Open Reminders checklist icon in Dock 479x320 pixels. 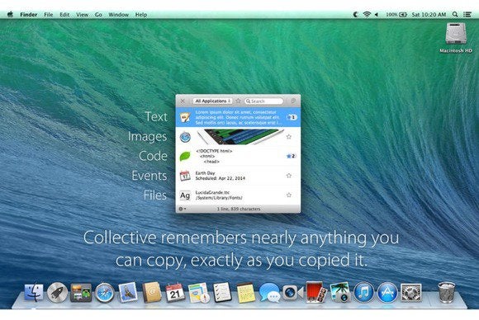(222, 292)
